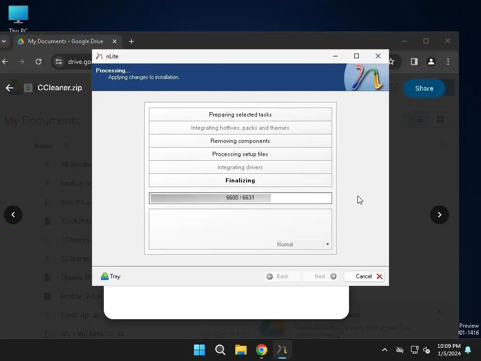Open network tray icon
This screenshot has width=481, height=361.
tap(414, 350)
